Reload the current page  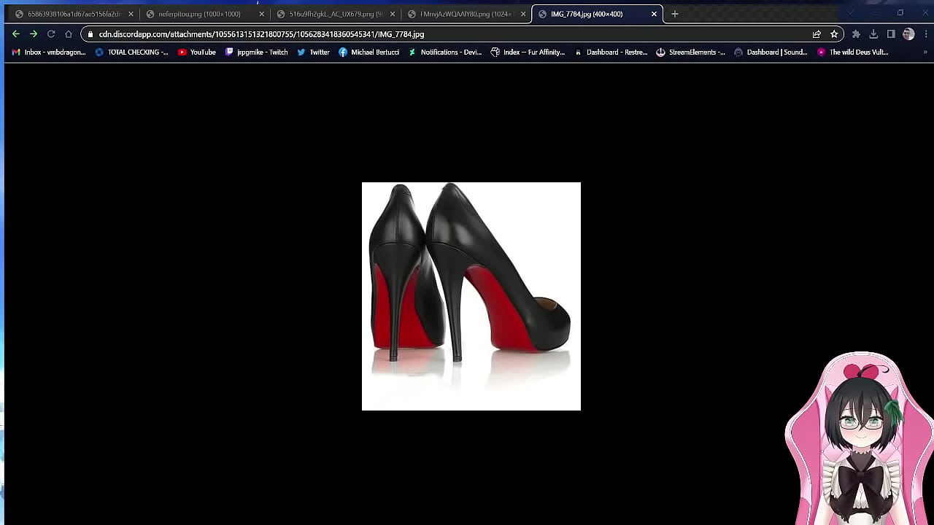(51, 34)
